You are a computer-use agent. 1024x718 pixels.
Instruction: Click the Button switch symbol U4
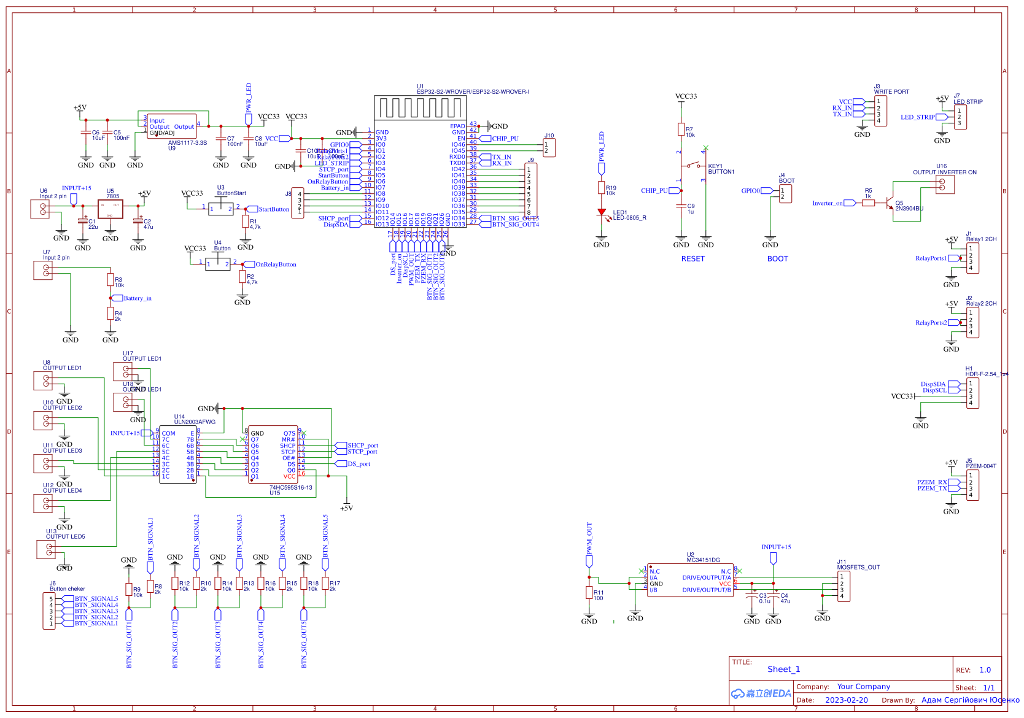tap(218, 263)
